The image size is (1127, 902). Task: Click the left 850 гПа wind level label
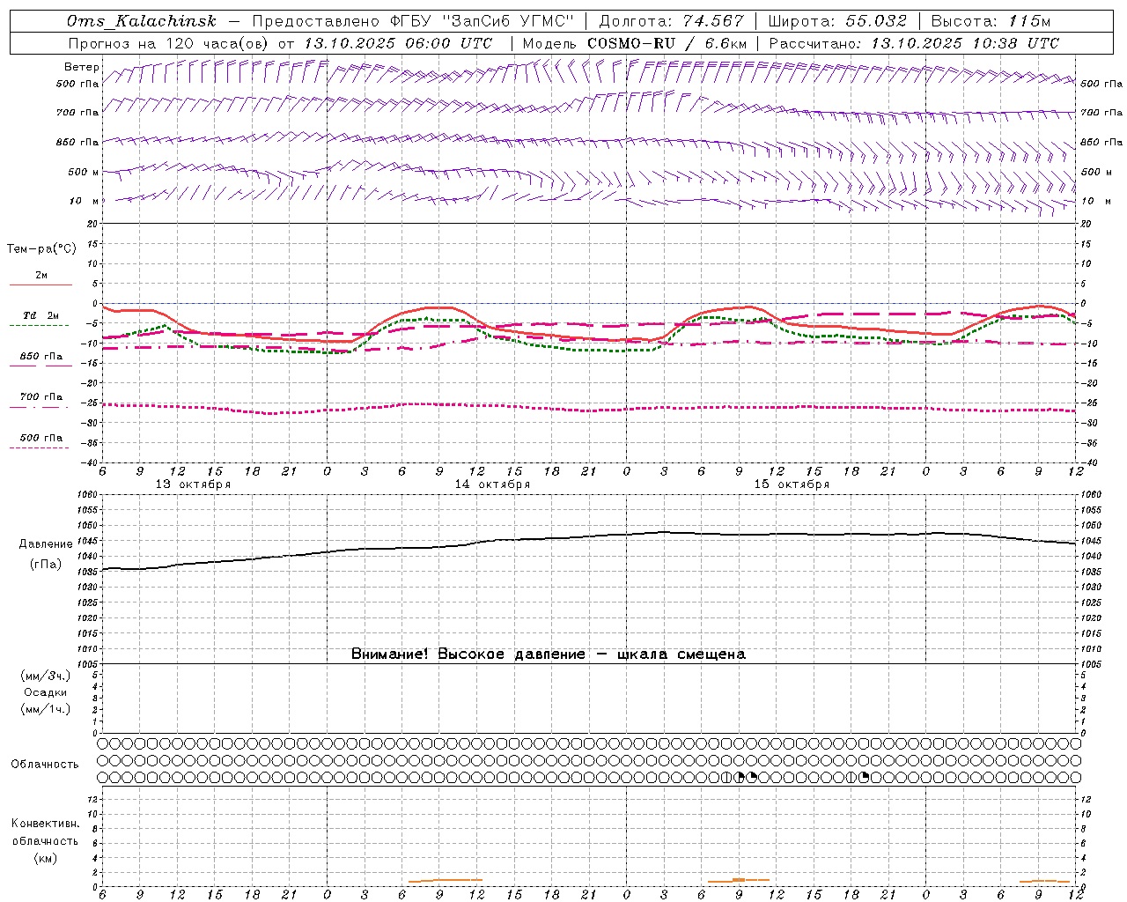[x=77, y=142]
